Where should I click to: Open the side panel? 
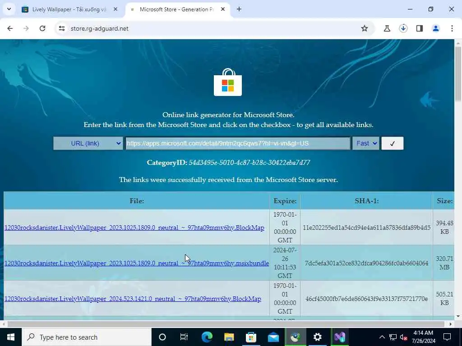[x=420, y=28]
